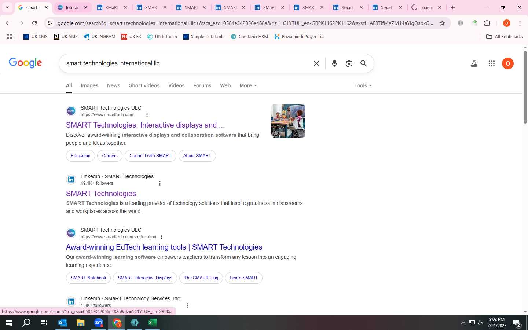The image size is (528, 330).
Task: Open the tab search dropdown arrow
Action: click(7, 7)
